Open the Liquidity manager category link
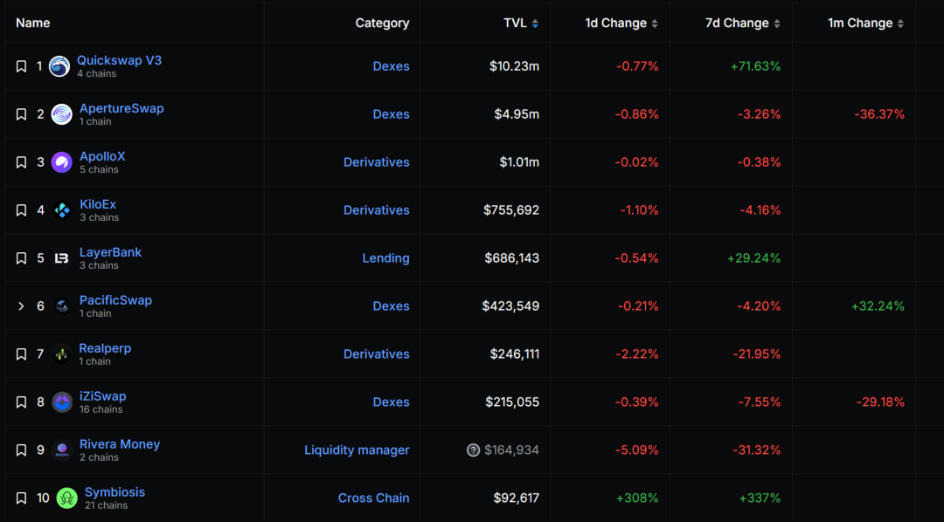This screenshot has width=944, height=522. tap(357, 450)
